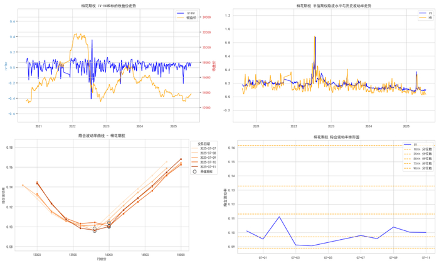Click the IV legend entry in top-right chart
The width and height of the screenshot is (439, 263).
(426, 13)
